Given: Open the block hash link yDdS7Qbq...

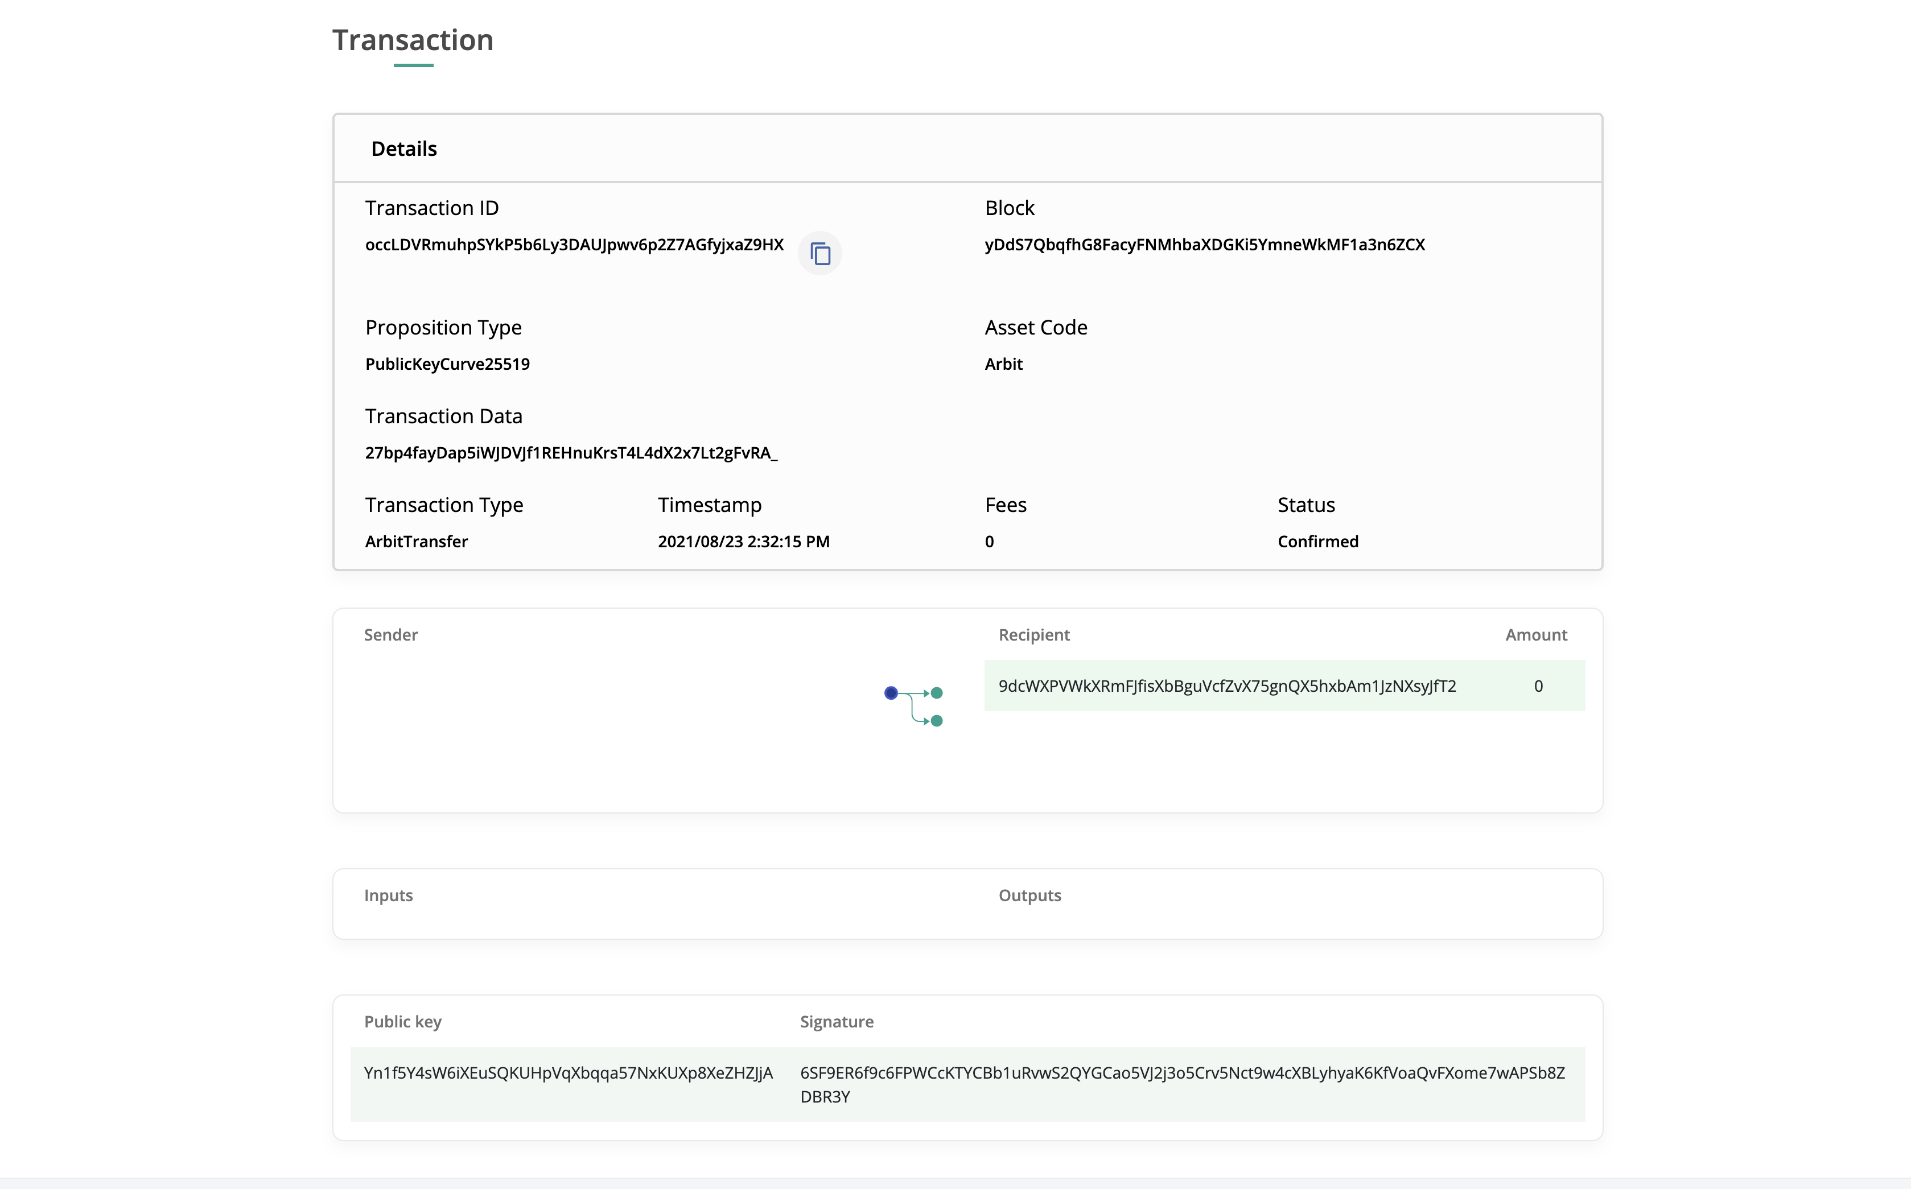Looking at the screenshot, I should point(1204,245).
